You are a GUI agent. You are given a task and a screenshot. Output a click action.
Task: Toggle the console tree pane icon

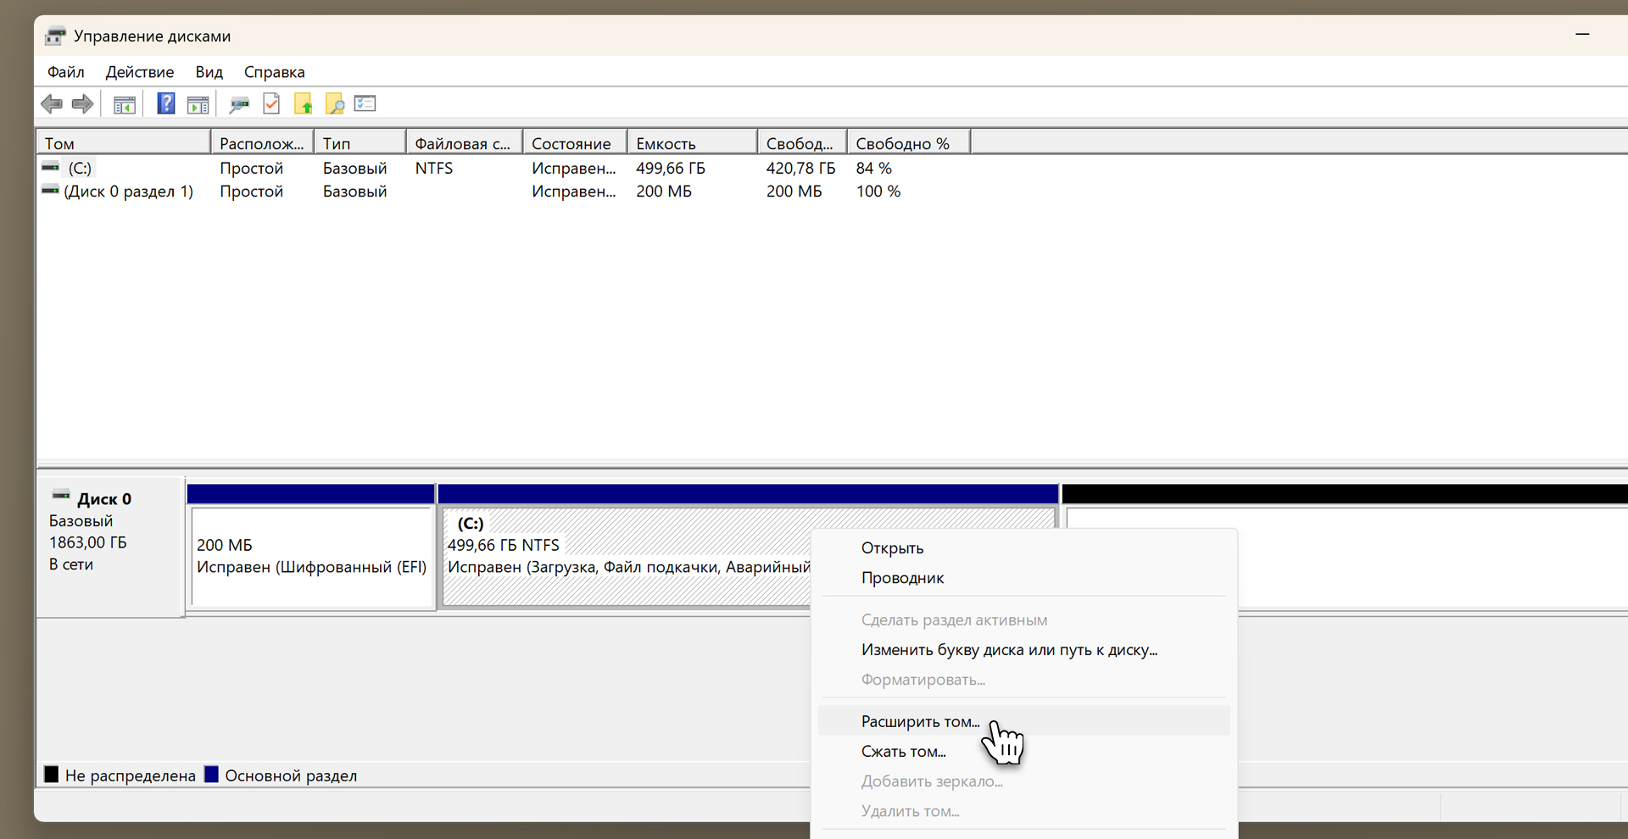tap(125, 105)
